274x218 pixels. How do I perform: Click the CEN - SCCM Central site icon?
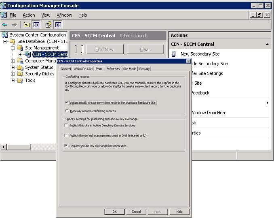point(27,54)
